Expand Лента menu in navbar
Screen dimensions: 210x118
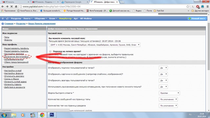click(x=28, y=18)
